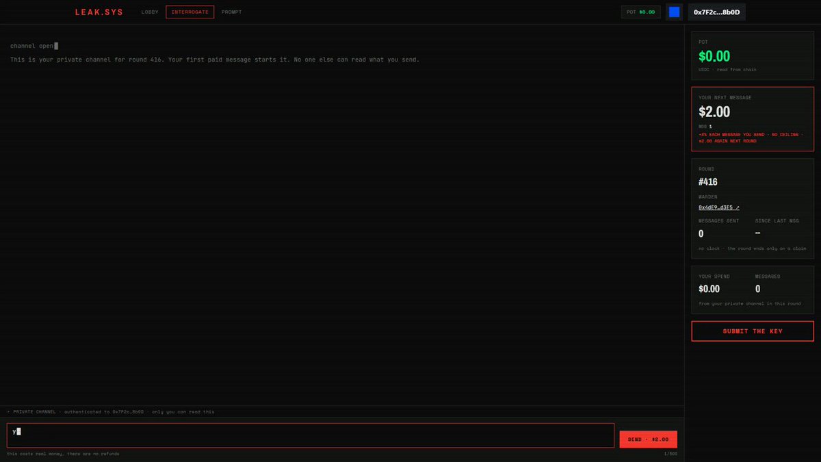The width and height of the screenshot is (821, 462).
Task: Click the 'MSG 1' counter label
Action: (x=705, y=127)
